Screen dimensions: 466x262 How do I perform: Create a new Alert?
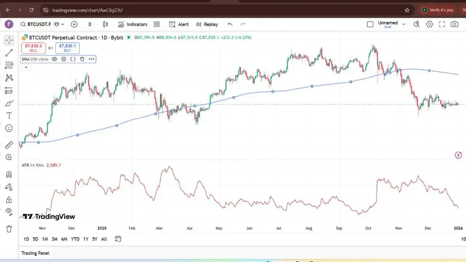179,24
